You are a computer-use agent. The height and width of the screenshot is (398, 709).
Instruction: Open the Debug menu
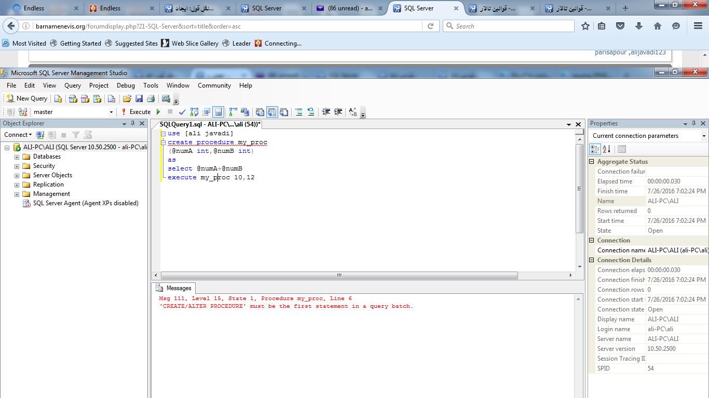(x=126, y=86)
